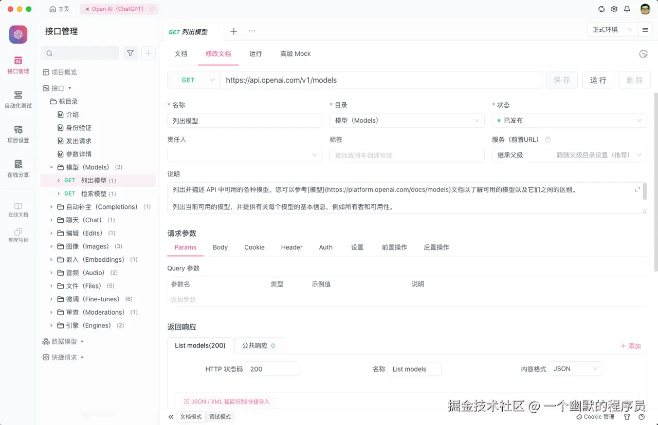This screenshot has width=658, height=425.
Task: Click the help icon in status bar
Action: (x=642, y=417)
